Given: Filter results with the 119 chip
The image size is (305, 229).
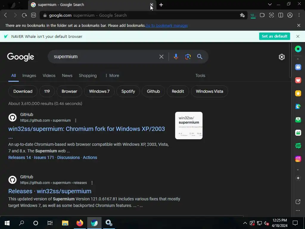Looking at the screenshot, I should 47,91.
